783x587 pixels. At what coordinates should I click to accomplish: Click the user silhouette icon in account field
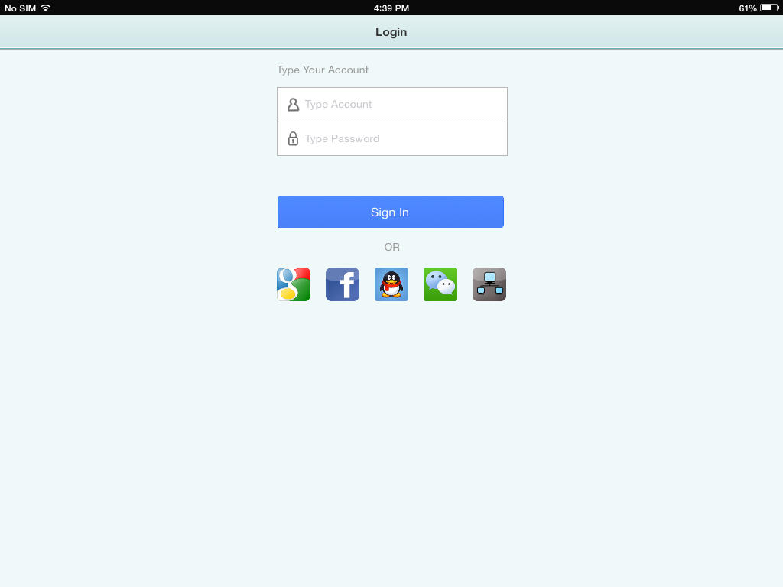pyautogui.click(x=293, y=104)
